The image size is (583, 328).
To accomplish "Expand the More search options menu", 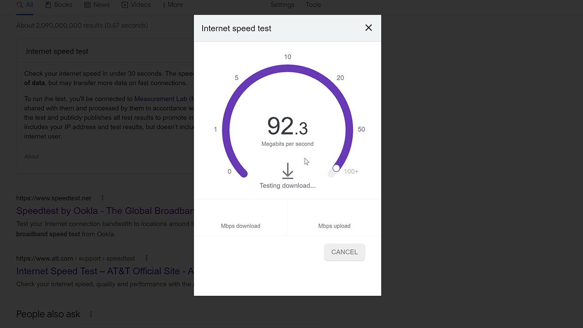I will click(x=173, y=5).
